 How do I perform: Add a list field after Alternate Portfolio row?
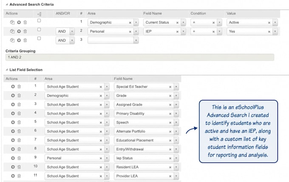pos(13,131)
